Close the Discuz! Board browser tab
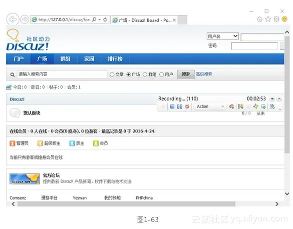The image size is (293, 229). tap(174, 20)
